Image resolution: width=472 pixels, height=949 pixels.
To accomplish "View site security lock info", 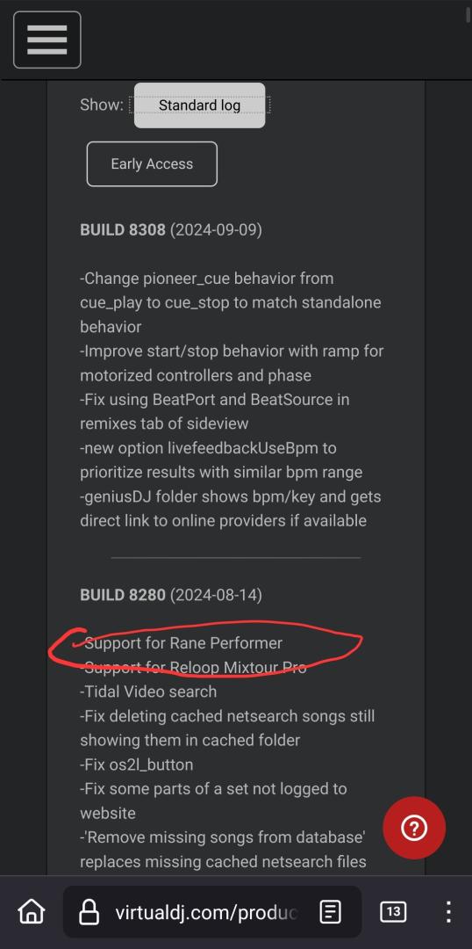I will 89,911.
